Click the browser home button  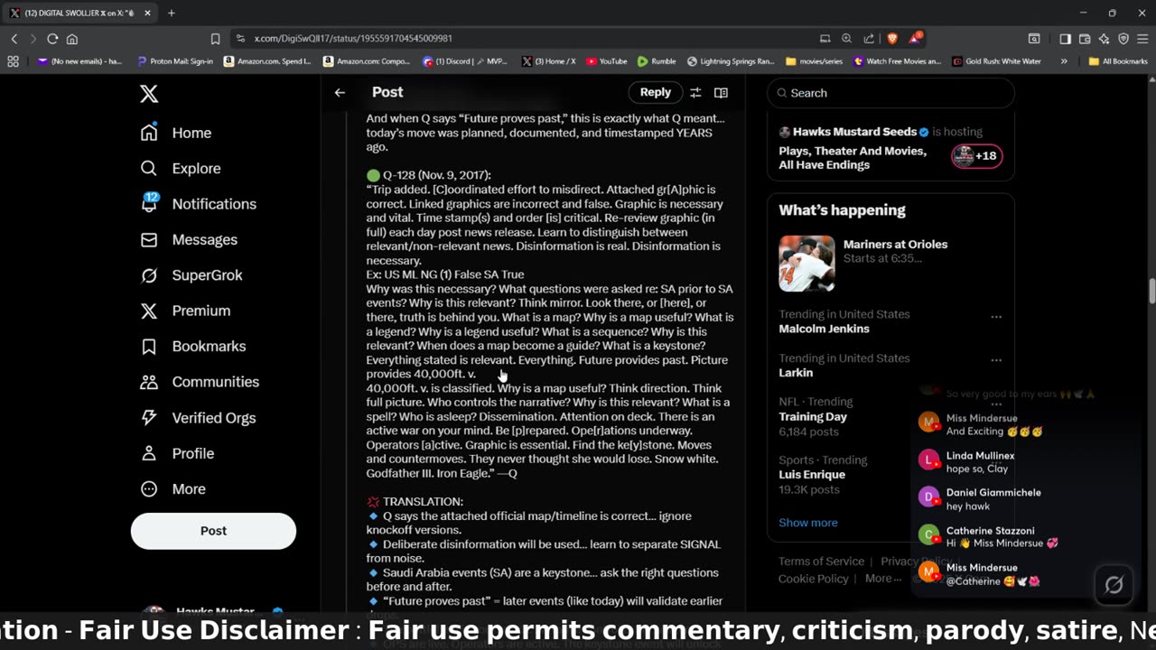tap(72, 39)
